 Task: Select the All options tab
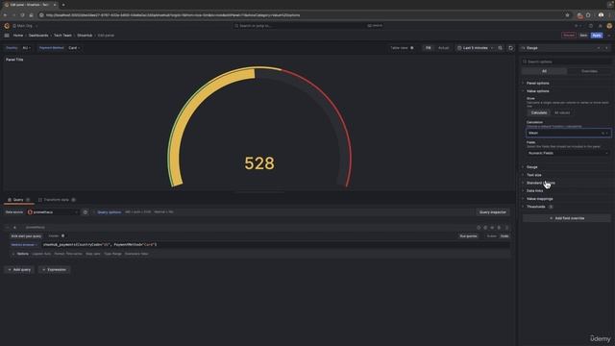pyautogui.click(x=544, y=71)
